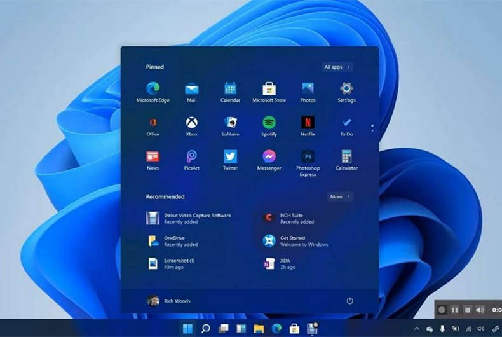Open Spotify from the pinned grid

tap(269, 126)
